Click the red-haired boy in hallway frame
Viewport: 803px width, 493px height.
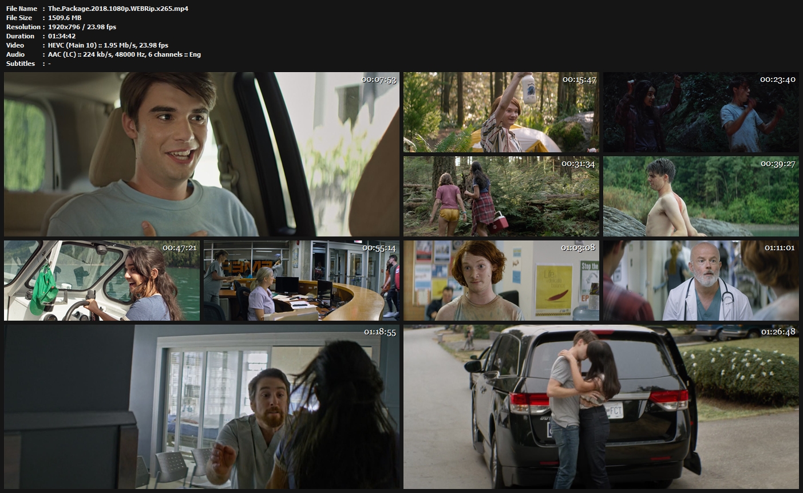click(x=501, y=281)
